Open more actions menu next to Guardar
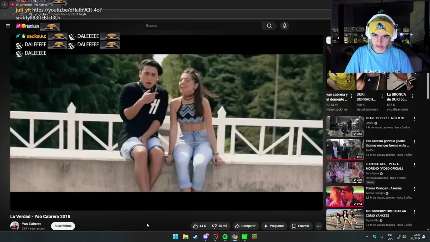Viewport: 430px width, 242px height. tap(318, 226)
